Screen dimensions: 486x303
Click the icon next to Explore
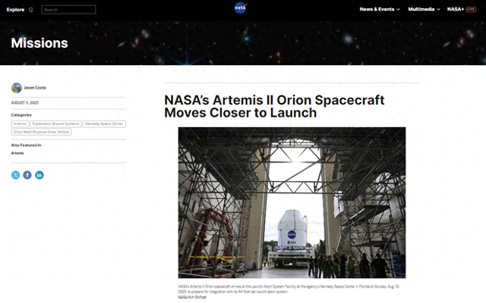pos(31,10)
